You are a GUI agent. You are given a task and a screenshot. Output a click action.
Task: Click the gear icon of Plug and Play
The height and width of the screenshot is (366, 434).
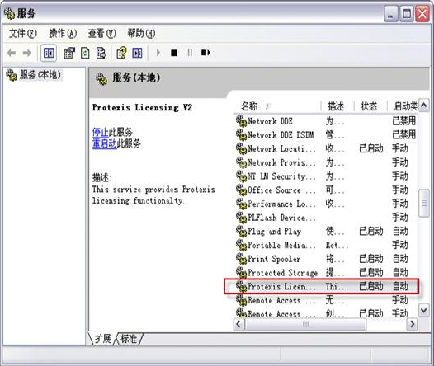241,232
